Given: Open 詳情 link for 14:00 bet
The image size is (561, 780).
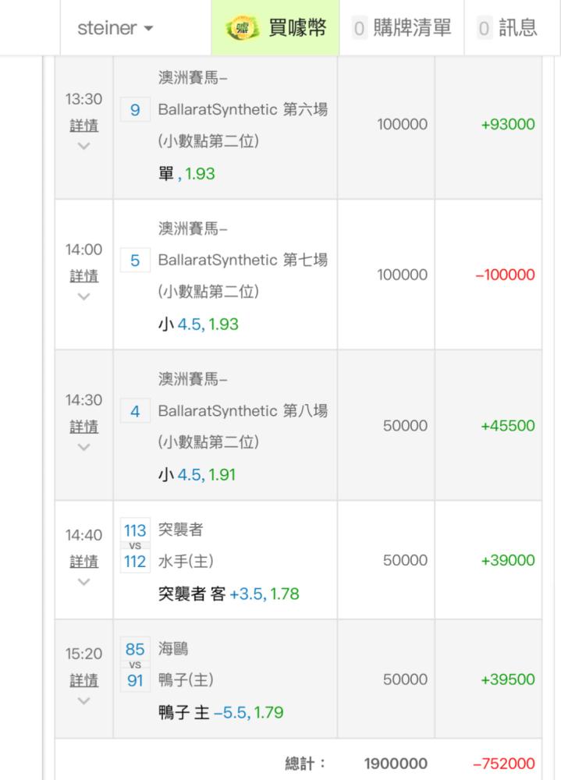Looking at the screenshot, I should (x=83, y=276).
